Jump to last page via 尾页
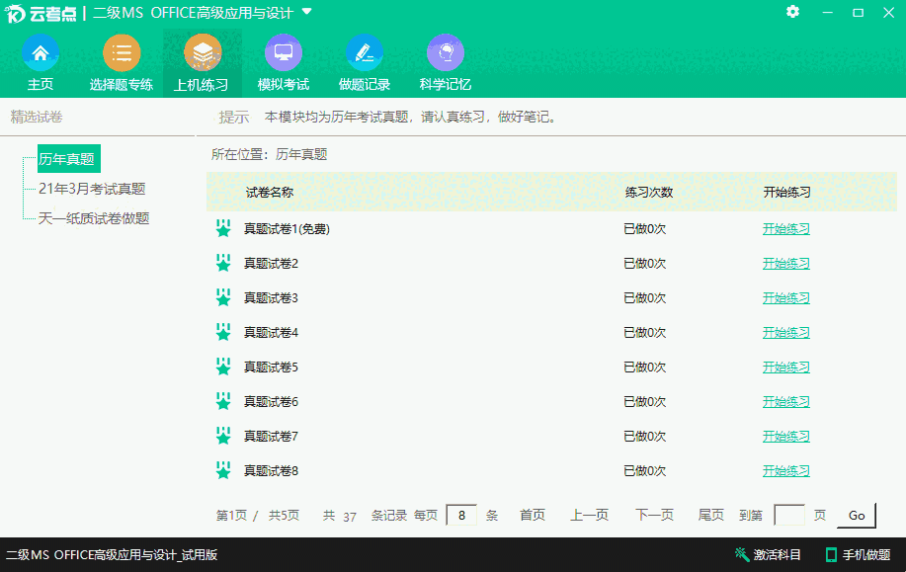 [710, 515]
